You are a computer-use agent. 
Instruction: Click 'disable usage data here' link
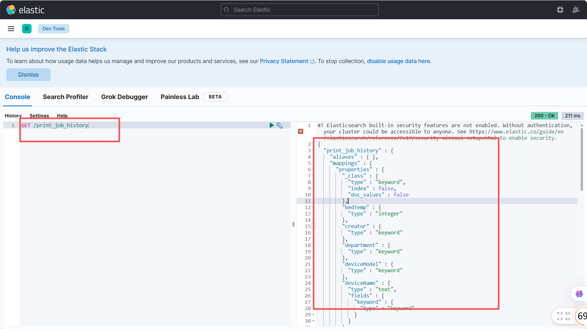(399, 61)
